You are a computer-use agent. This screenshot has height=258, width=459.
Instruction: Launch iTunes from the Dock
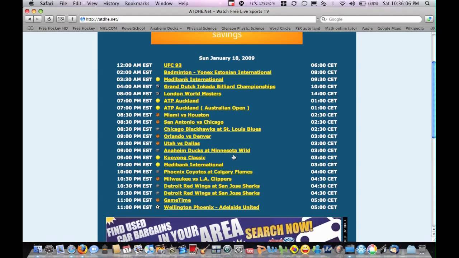149,249
